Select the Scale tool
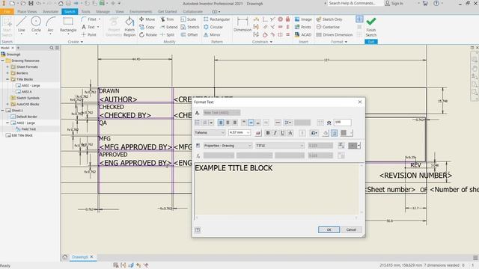Screen dimensions: 479x269 [x=189, y=19]
